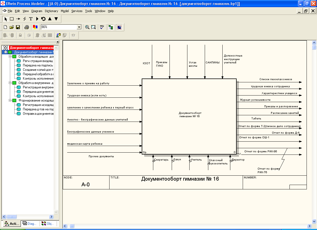Close the Model Explorer panel
Image resolution: width=317 pixels, height=230 pixels.
58,42
